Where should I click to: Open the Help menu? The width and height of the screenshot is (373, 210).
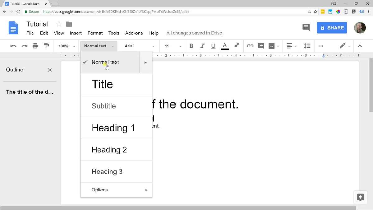[x=154, y=33]
